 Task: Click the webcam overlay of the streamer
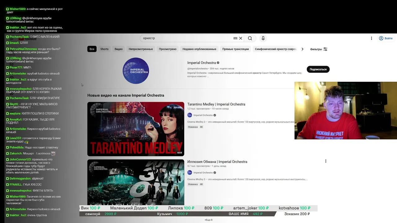tap(346, 111)
